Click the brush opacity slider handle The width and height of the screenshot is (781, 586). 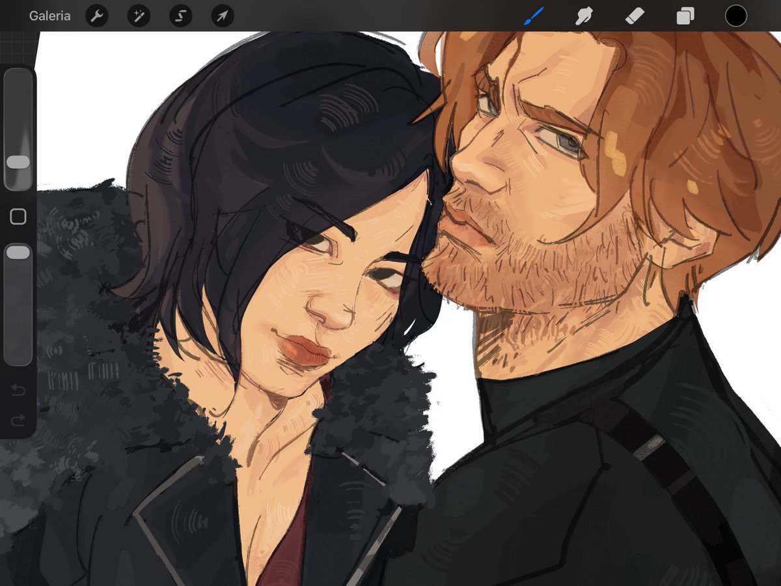[x=18, y=252]
